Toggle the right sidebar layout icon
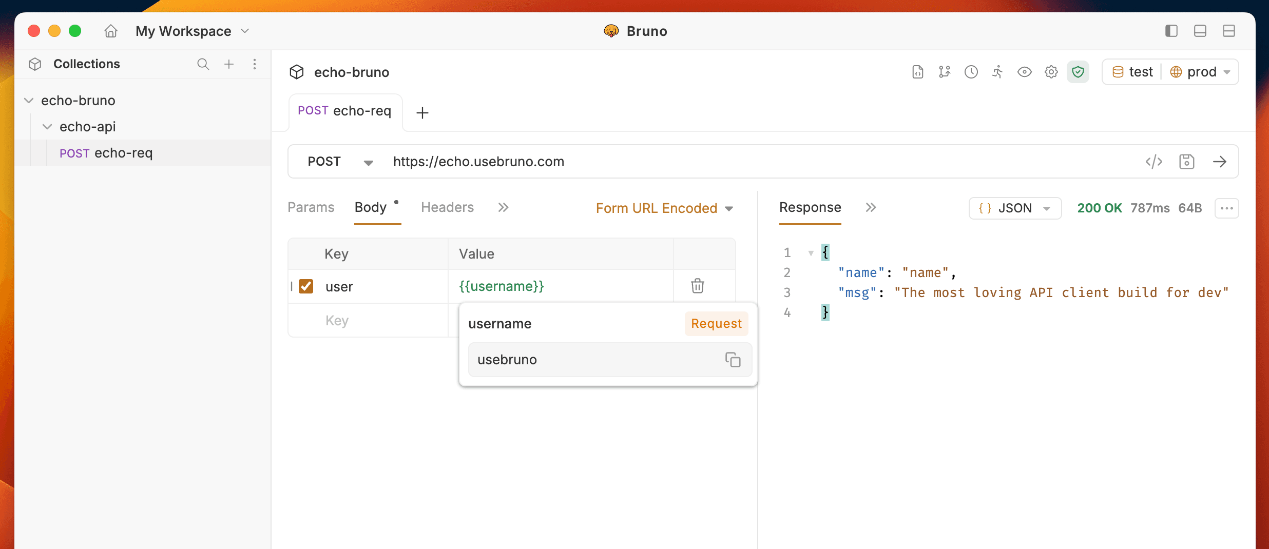The image size is (1269, 549). click(x=1171, y=31)
